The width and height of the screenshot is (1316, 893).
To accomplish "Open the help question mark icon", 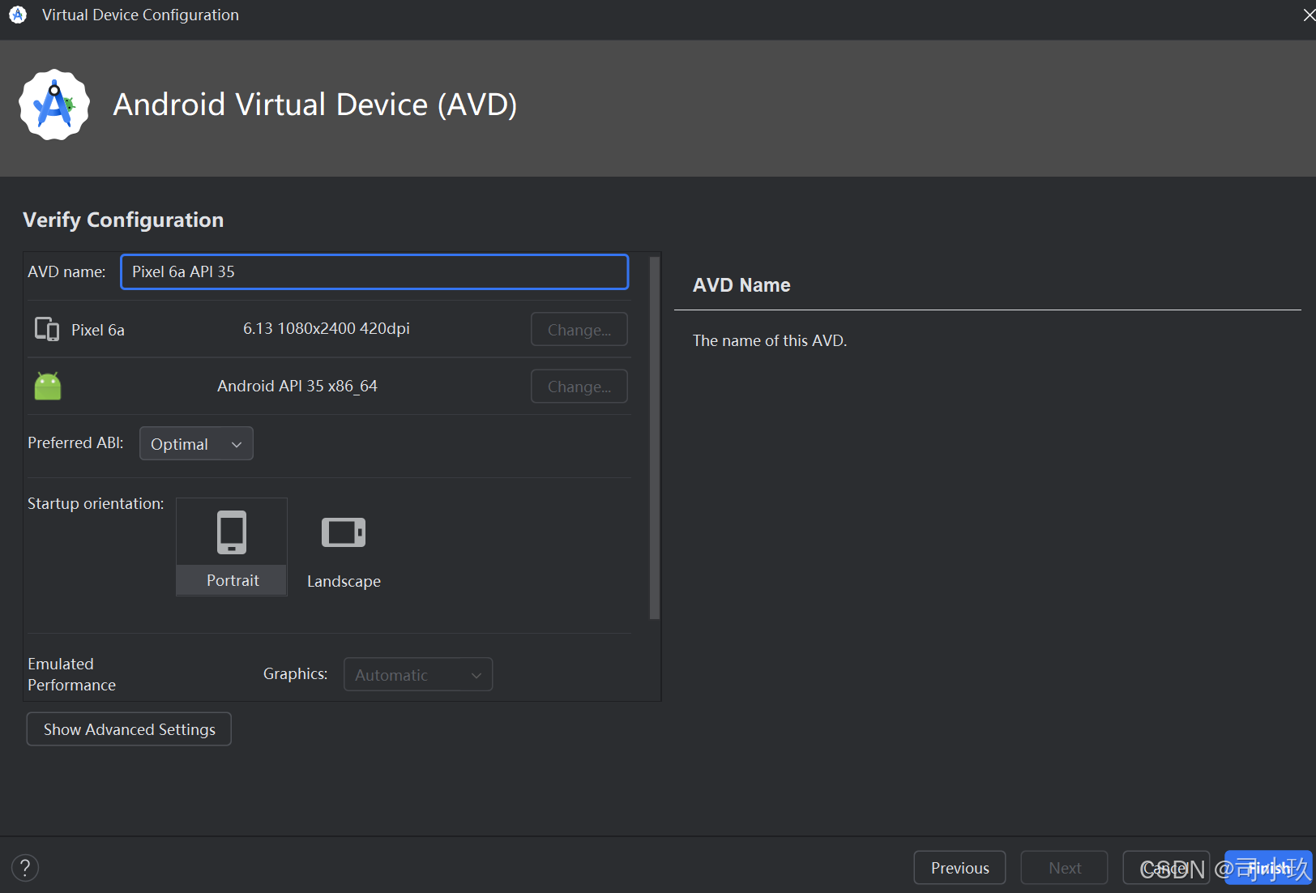I will (24, 867).
